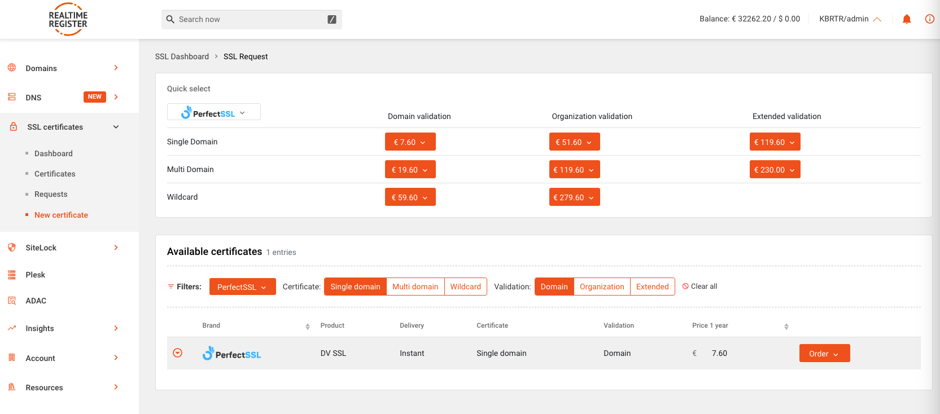This screenshot has height=414, width=940.
Task: Open the KBRTR/admin account menu
Action: [850, 19]
